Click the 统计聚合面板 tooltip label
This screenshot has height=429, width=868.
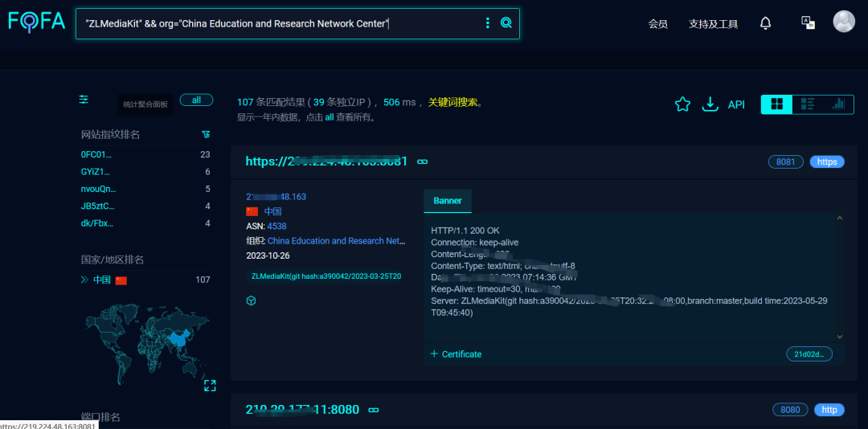[145, 104]
